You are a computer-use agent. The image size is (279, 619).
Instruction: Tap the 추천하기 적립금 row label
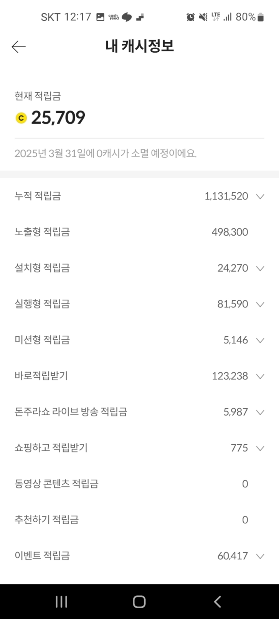pos(46,520)
